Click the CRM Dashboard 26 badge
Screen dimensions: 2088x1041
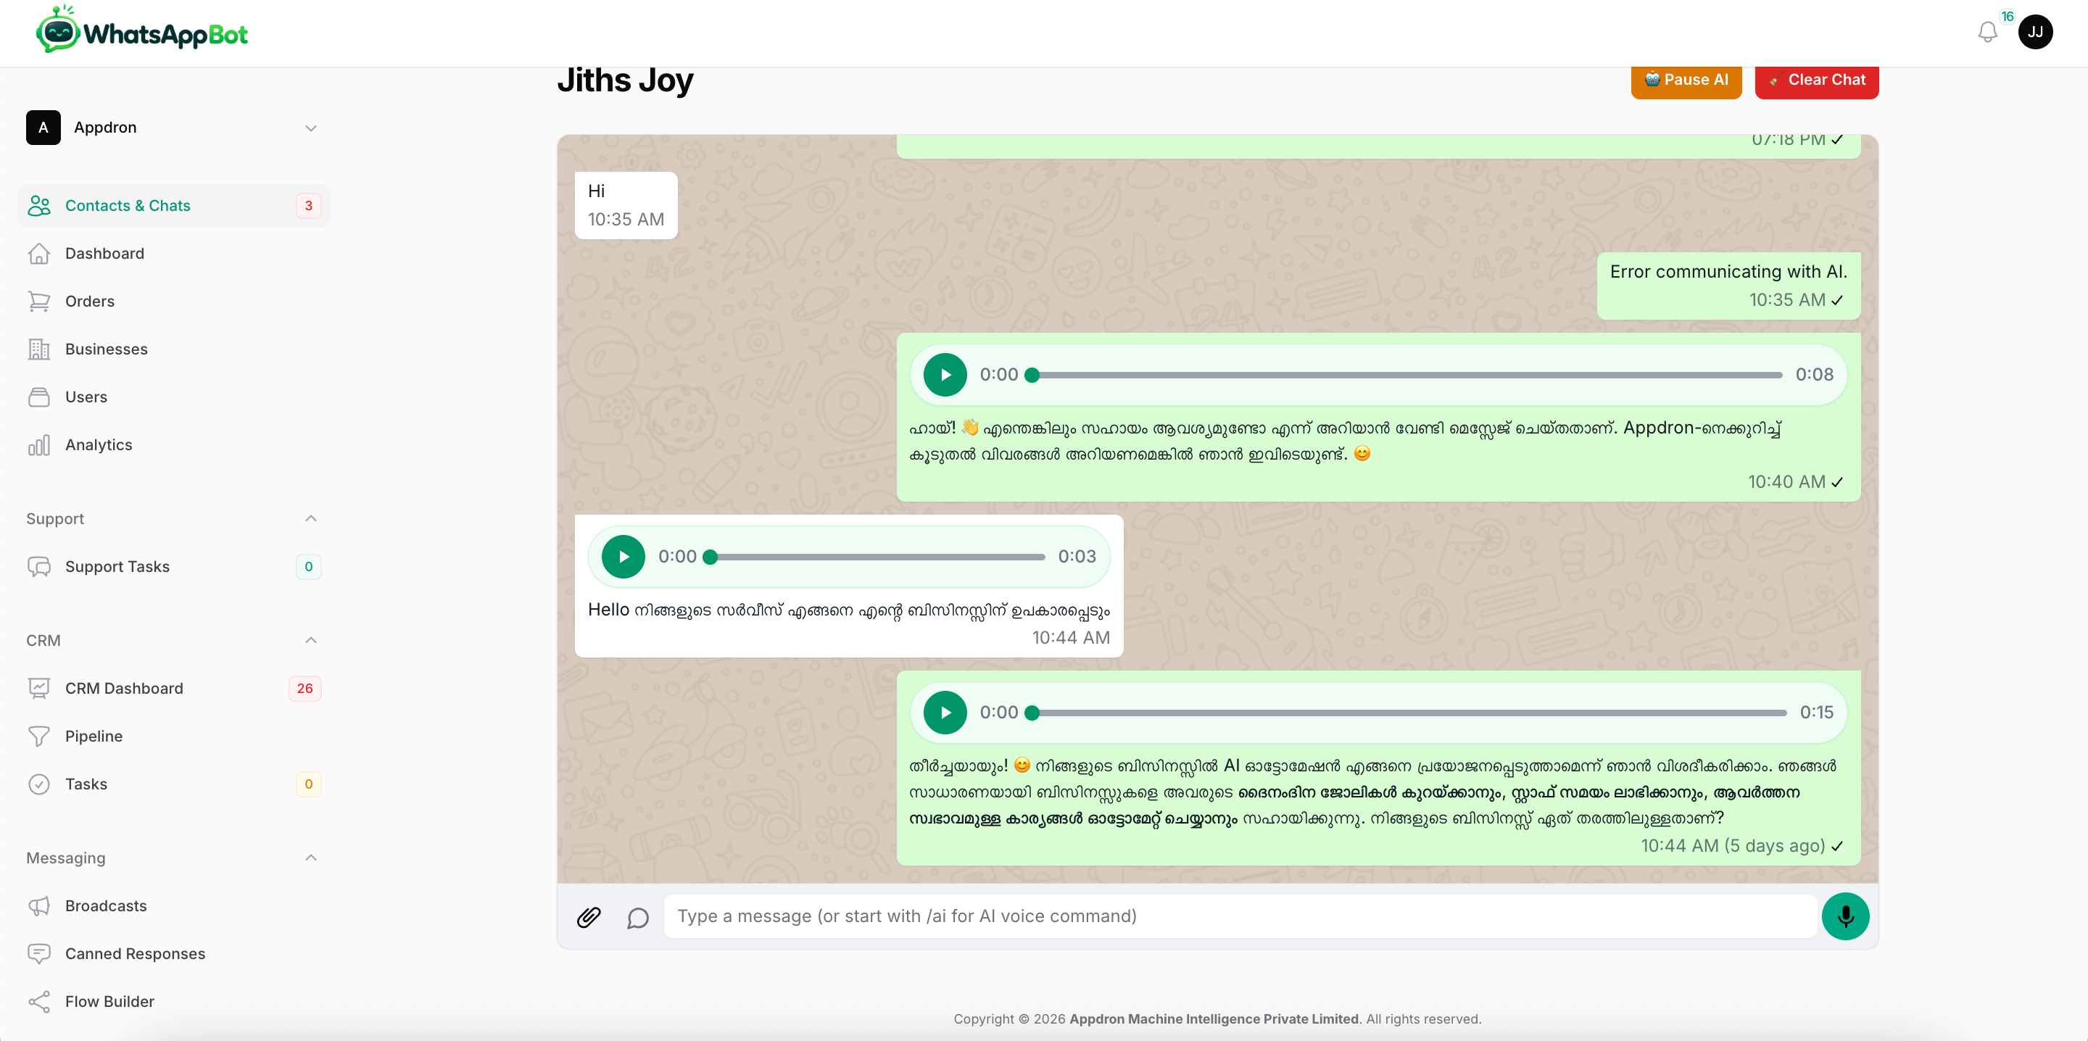click(304, 689)
